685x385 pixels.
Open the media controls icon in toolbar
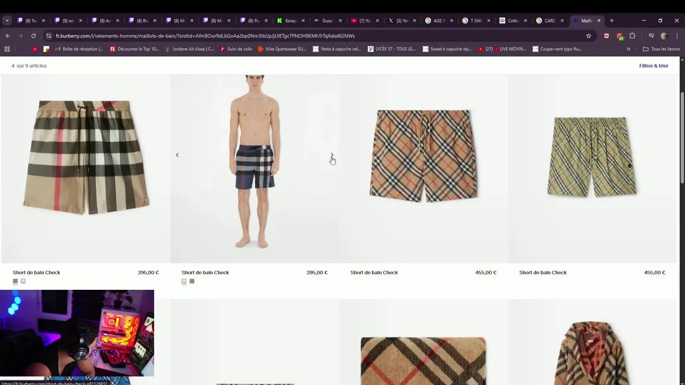point(651,36)
